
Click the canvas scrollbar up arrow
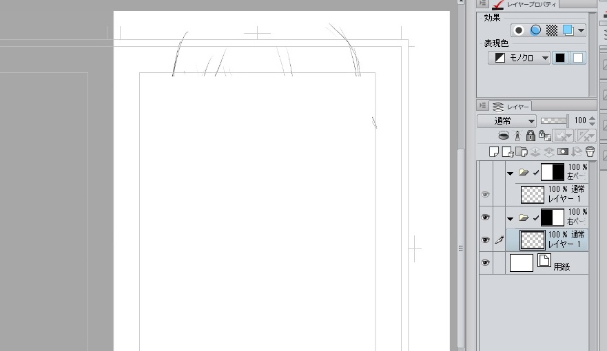(461, 2)
